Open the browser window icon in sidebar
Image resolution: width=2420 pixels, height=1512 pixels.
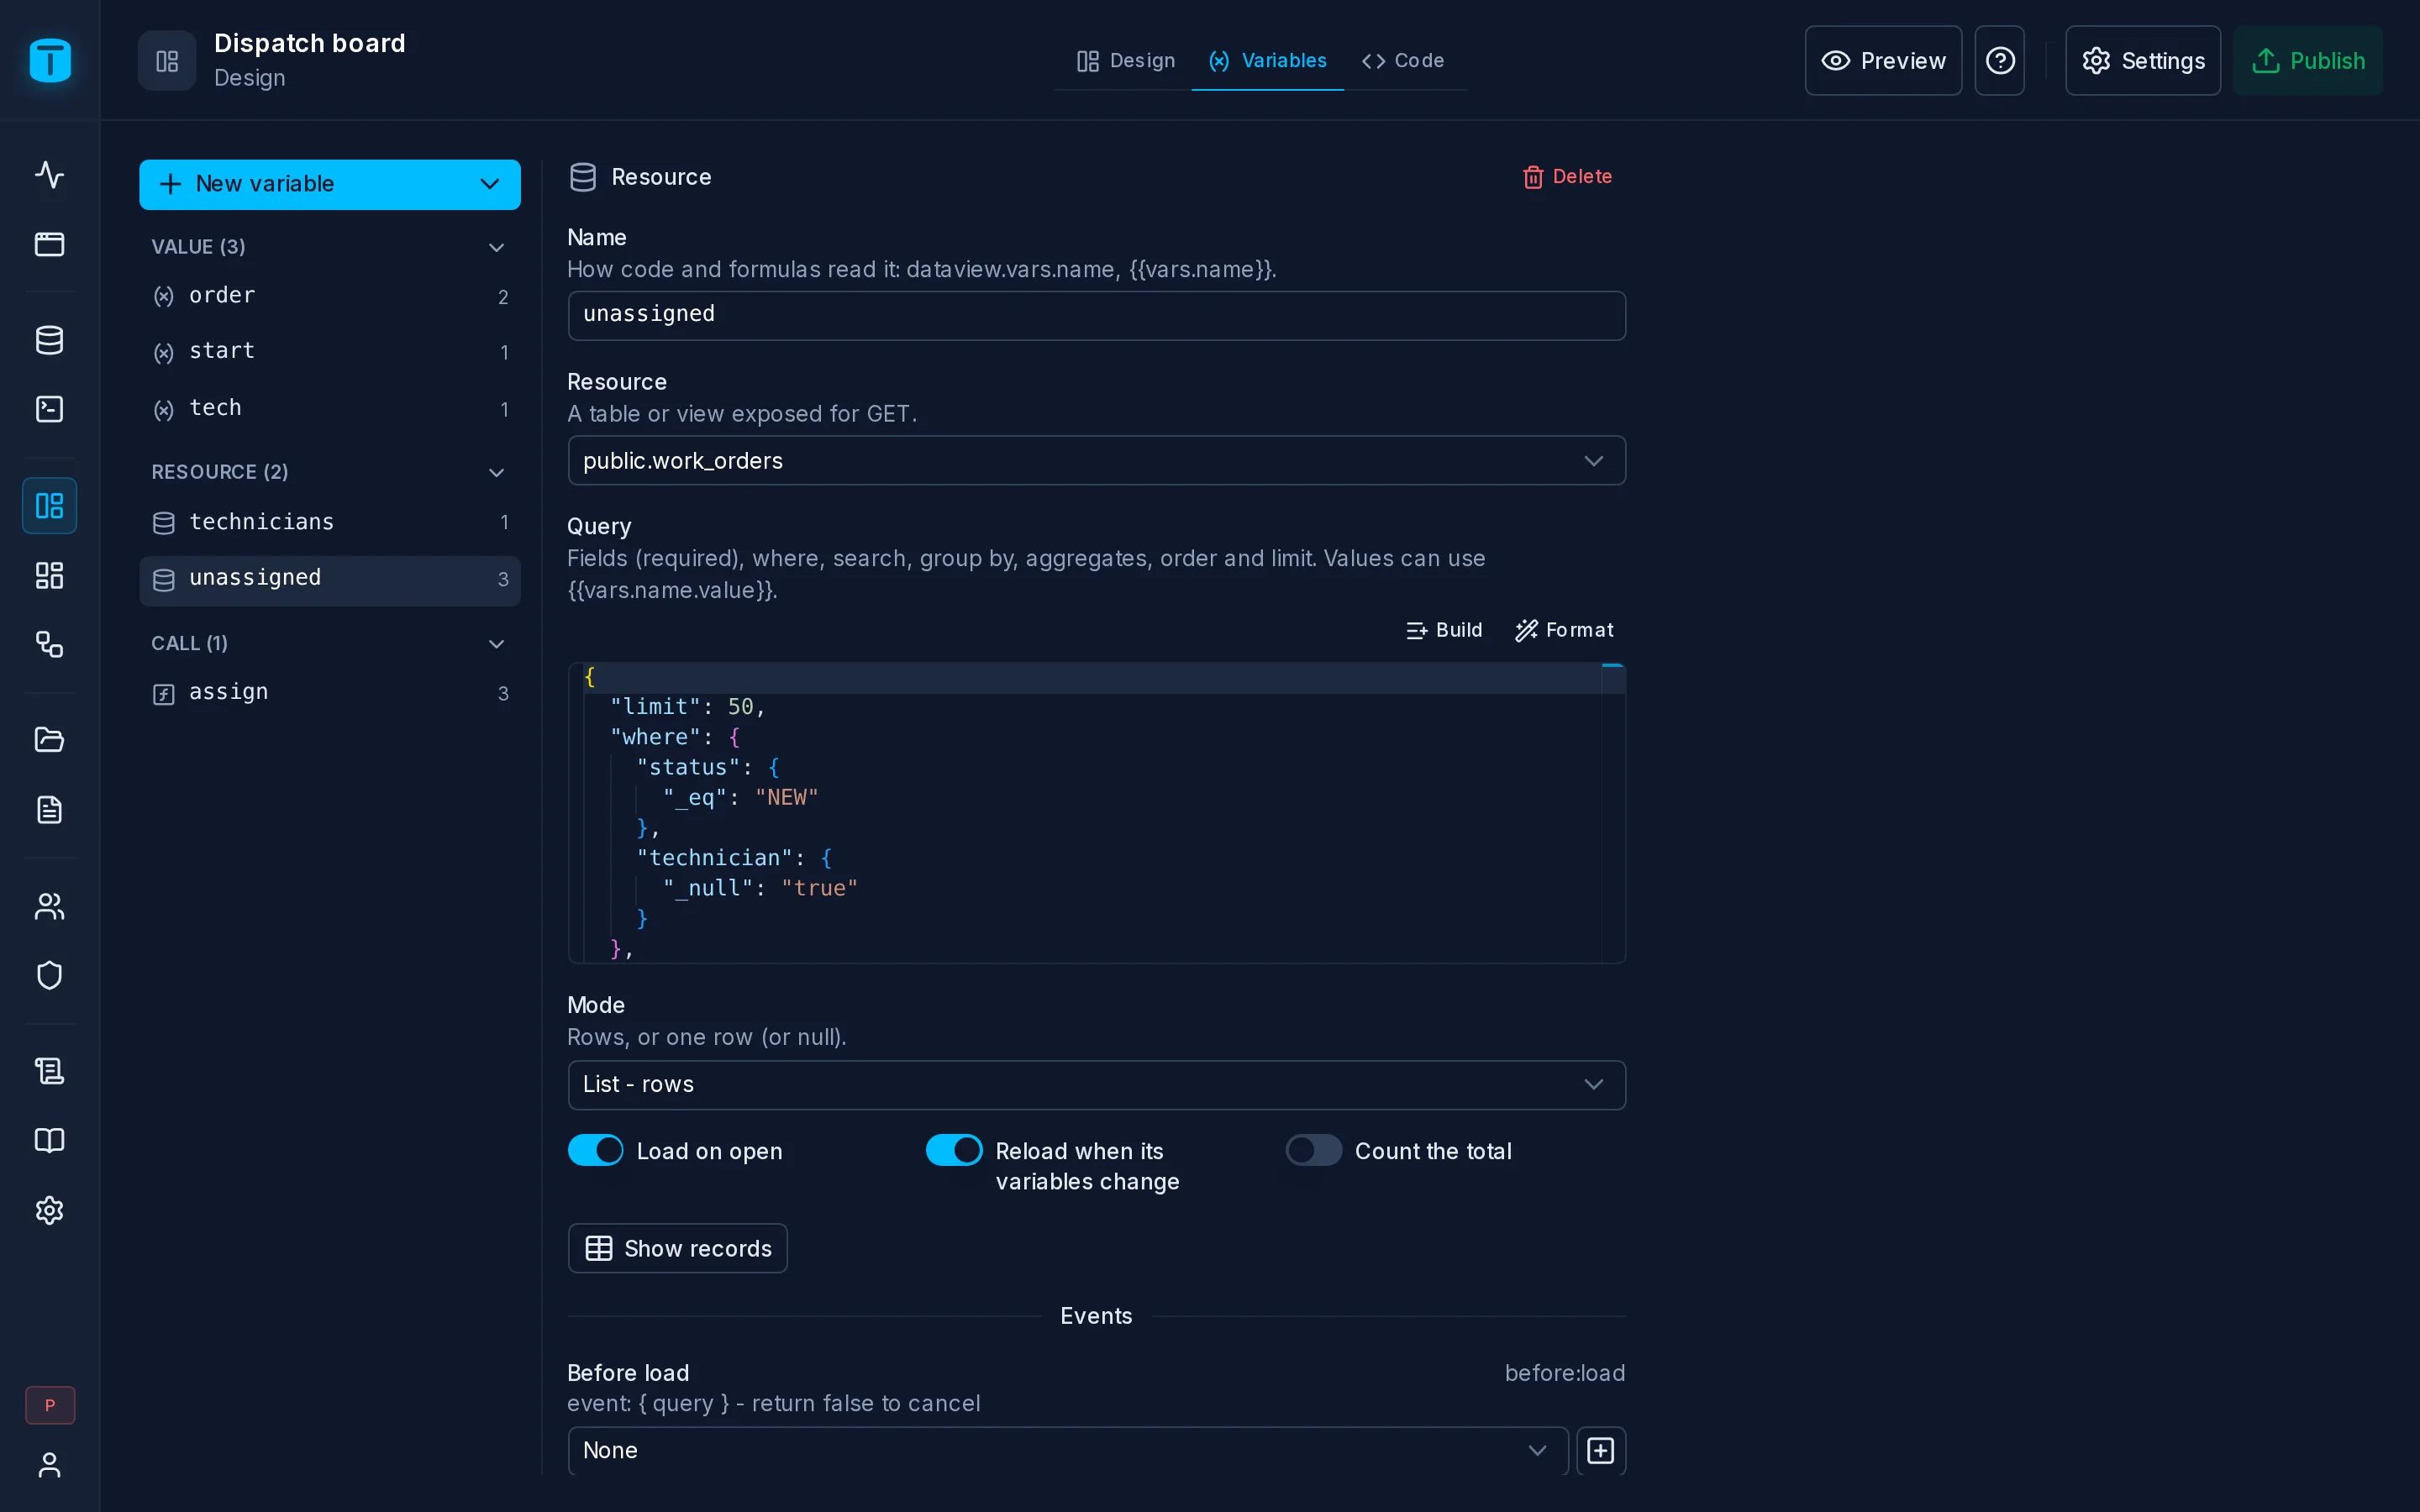point(49,244)
